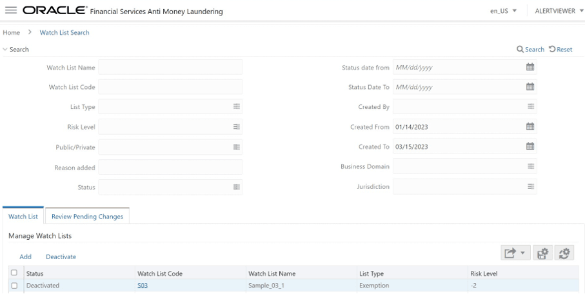Click the Watch List Name column header

(301, 273)
